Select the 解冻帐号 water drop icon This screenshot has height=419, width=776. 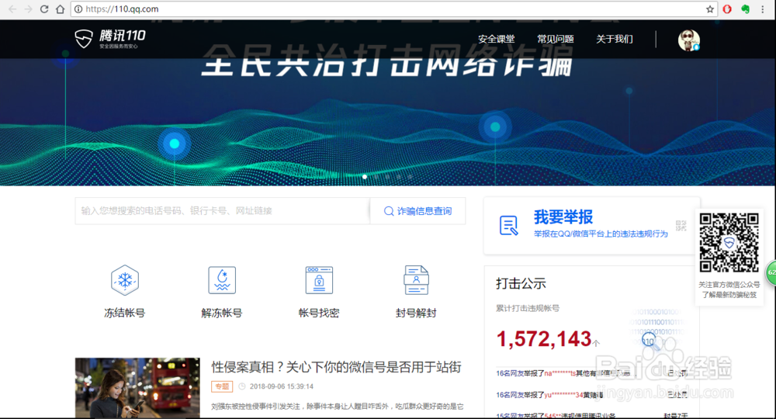[222, 280]
